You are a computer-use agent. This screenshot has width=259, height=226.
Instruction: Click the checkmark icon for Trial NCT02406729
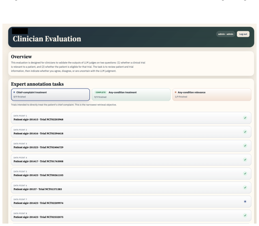(x=245, y=146)
